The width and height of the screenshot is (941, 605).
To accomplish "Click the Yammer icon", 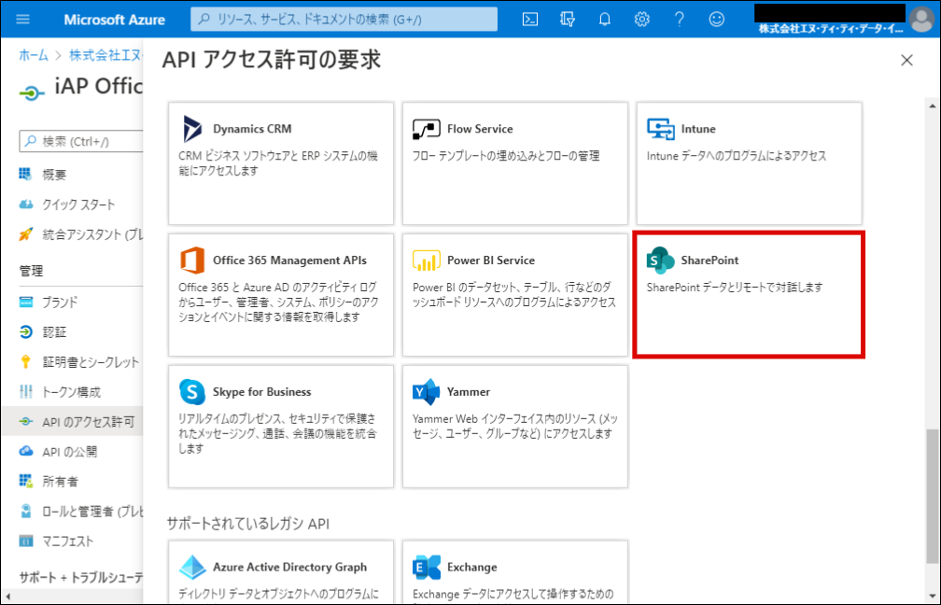I will (x=426, y=392).
